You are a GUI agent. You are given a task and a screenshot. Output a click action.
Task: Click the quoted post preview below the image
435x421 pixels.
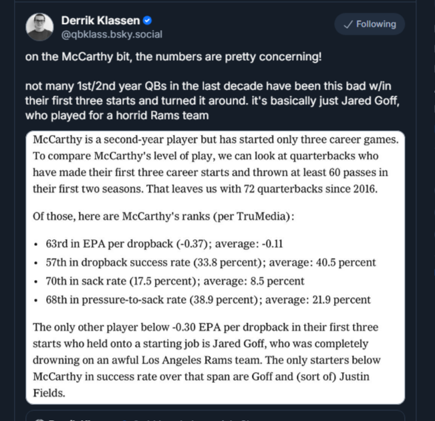coord(215,417)
